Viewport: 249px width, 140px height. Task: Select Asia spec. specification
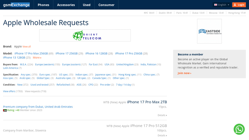pos(8,78)
